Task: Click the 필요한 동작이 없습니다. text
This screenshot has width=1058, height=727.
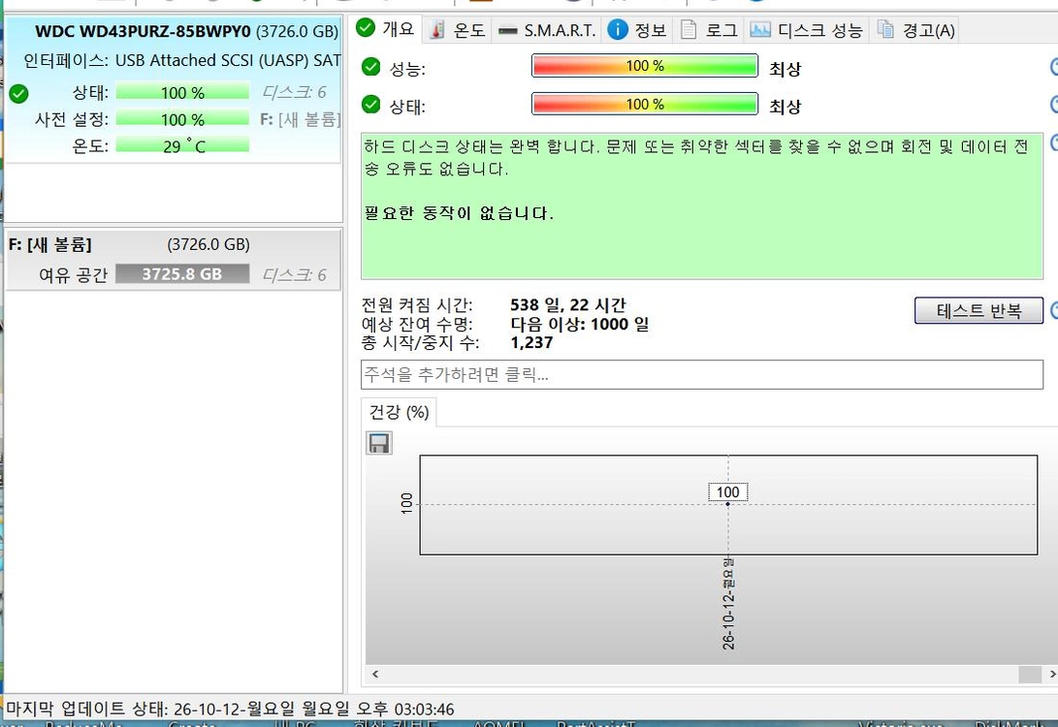Action: click(459, 213)
